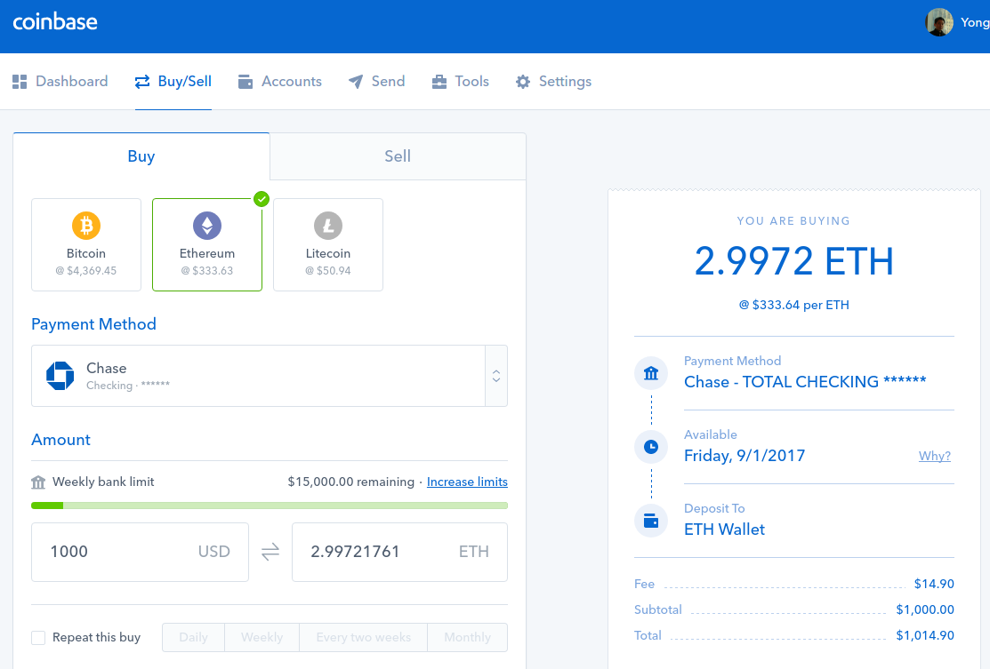Click the Send paper plane icon

tap(356, 82)
